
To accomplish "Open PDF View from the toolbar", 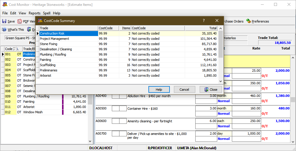I will click(26, 21).
